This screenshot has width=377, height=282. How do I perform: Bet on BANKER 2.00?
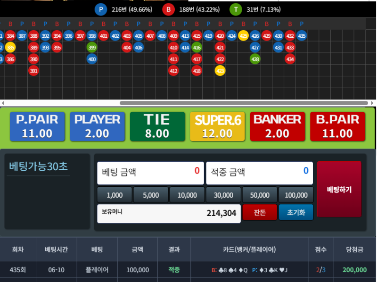[x=278, y=126]
